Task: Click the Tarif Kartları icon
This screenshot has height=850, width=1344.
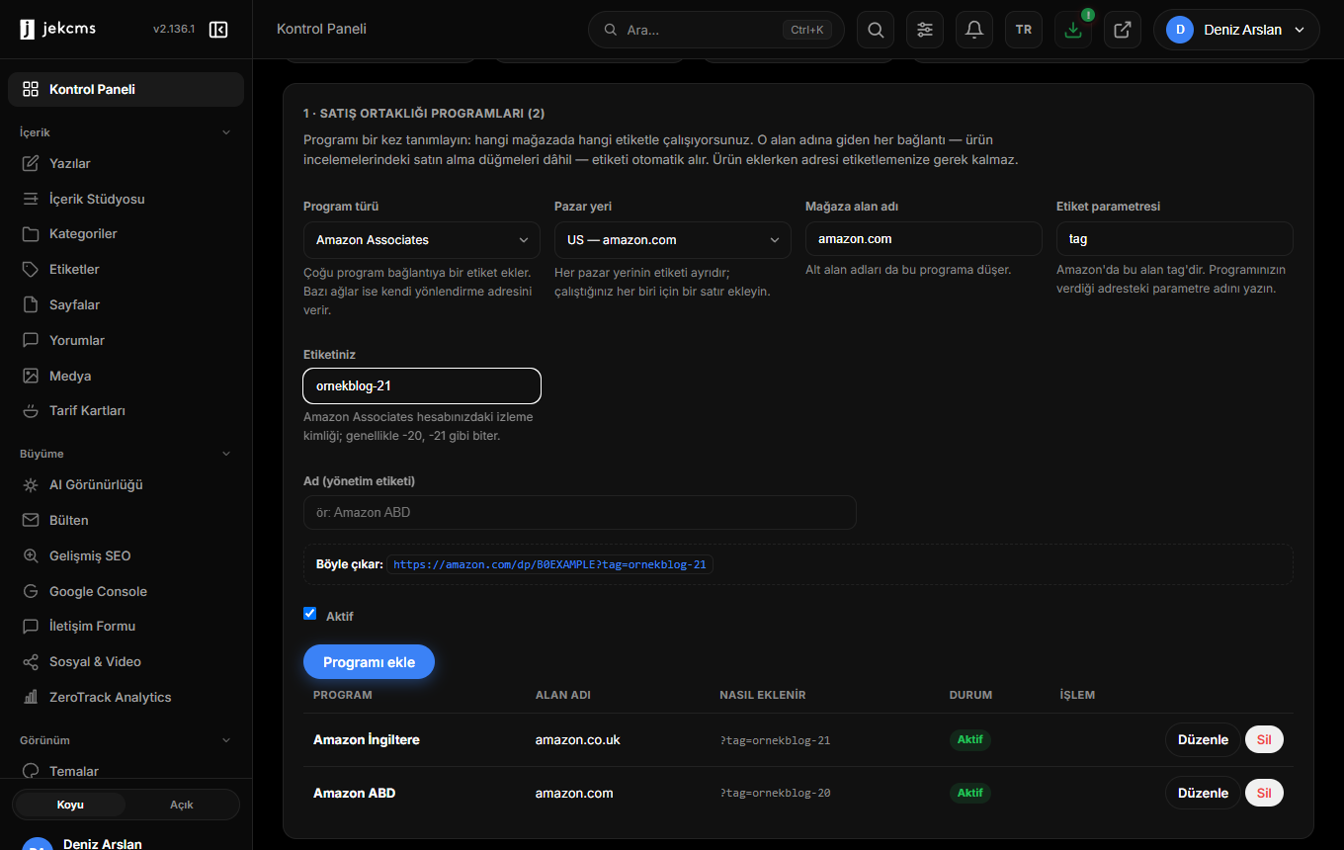Action: tap(31, 410)
